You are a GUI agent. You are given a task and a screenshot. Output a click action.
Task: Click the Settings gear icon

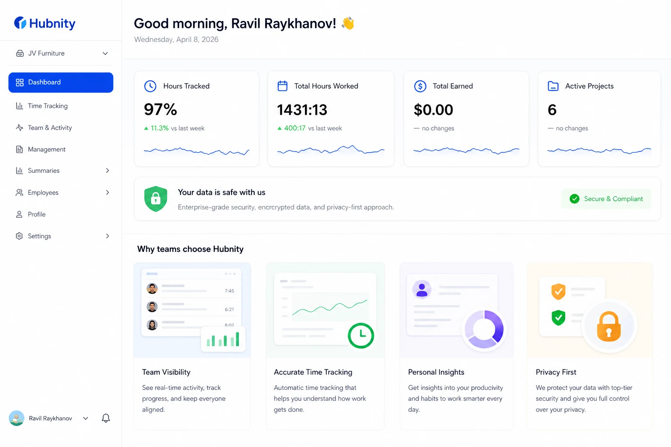point(20,236)
